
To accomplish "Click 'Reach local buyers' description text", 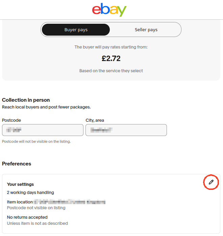I will 46,107.
